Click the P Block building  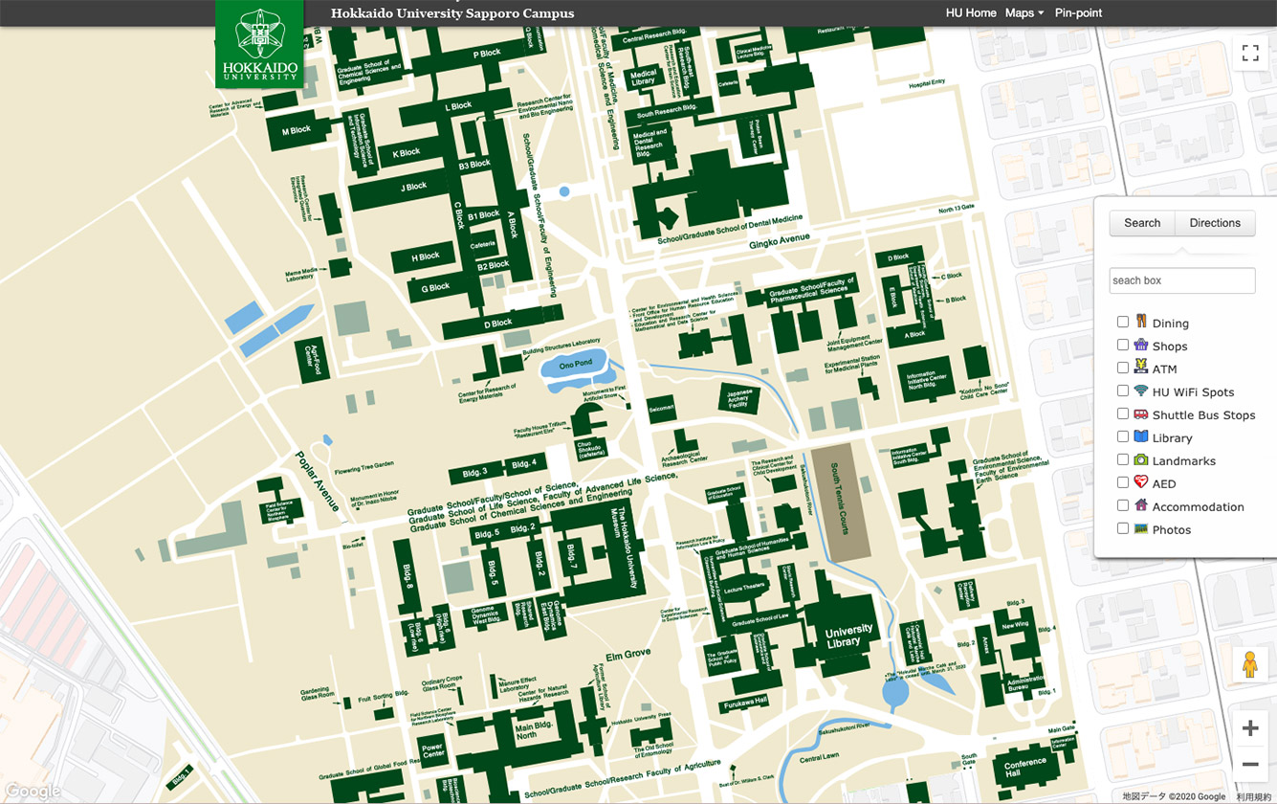tap(488, 54)
